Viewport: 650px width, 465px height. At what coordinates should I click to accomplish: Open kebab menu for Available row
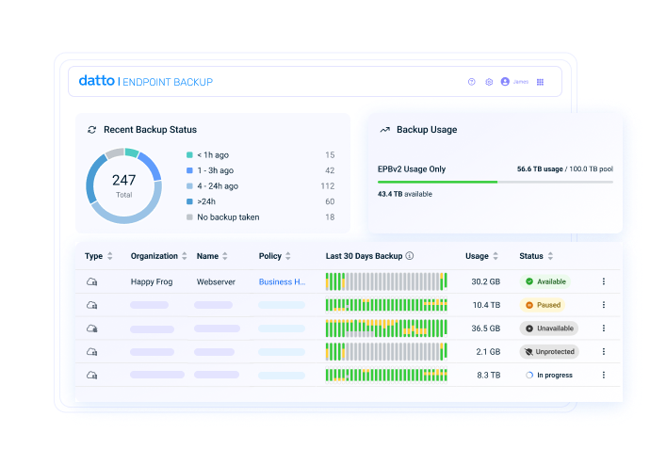click(x=604, y=281)
